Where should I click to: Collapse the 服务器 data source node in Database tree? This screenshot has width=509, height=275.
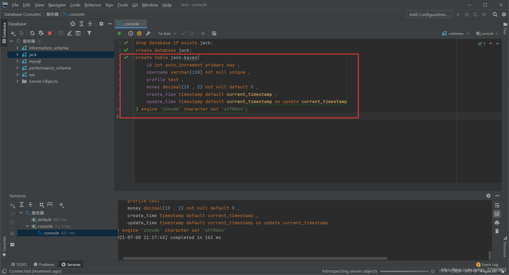11,41
